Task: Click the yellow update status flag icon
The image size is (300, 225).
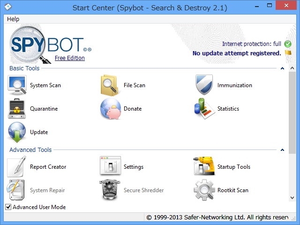Action: [288, 52]
